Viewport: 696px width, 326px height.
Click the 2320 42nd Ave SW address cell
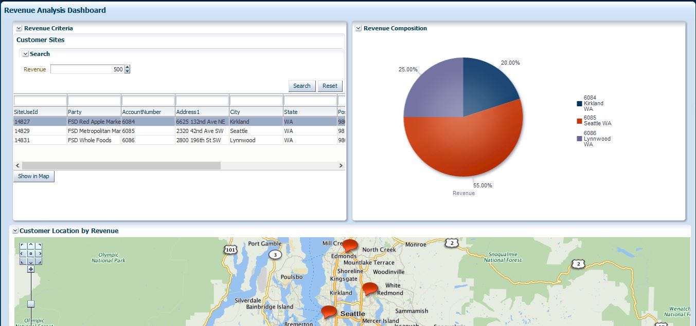(x=202, y=131)
